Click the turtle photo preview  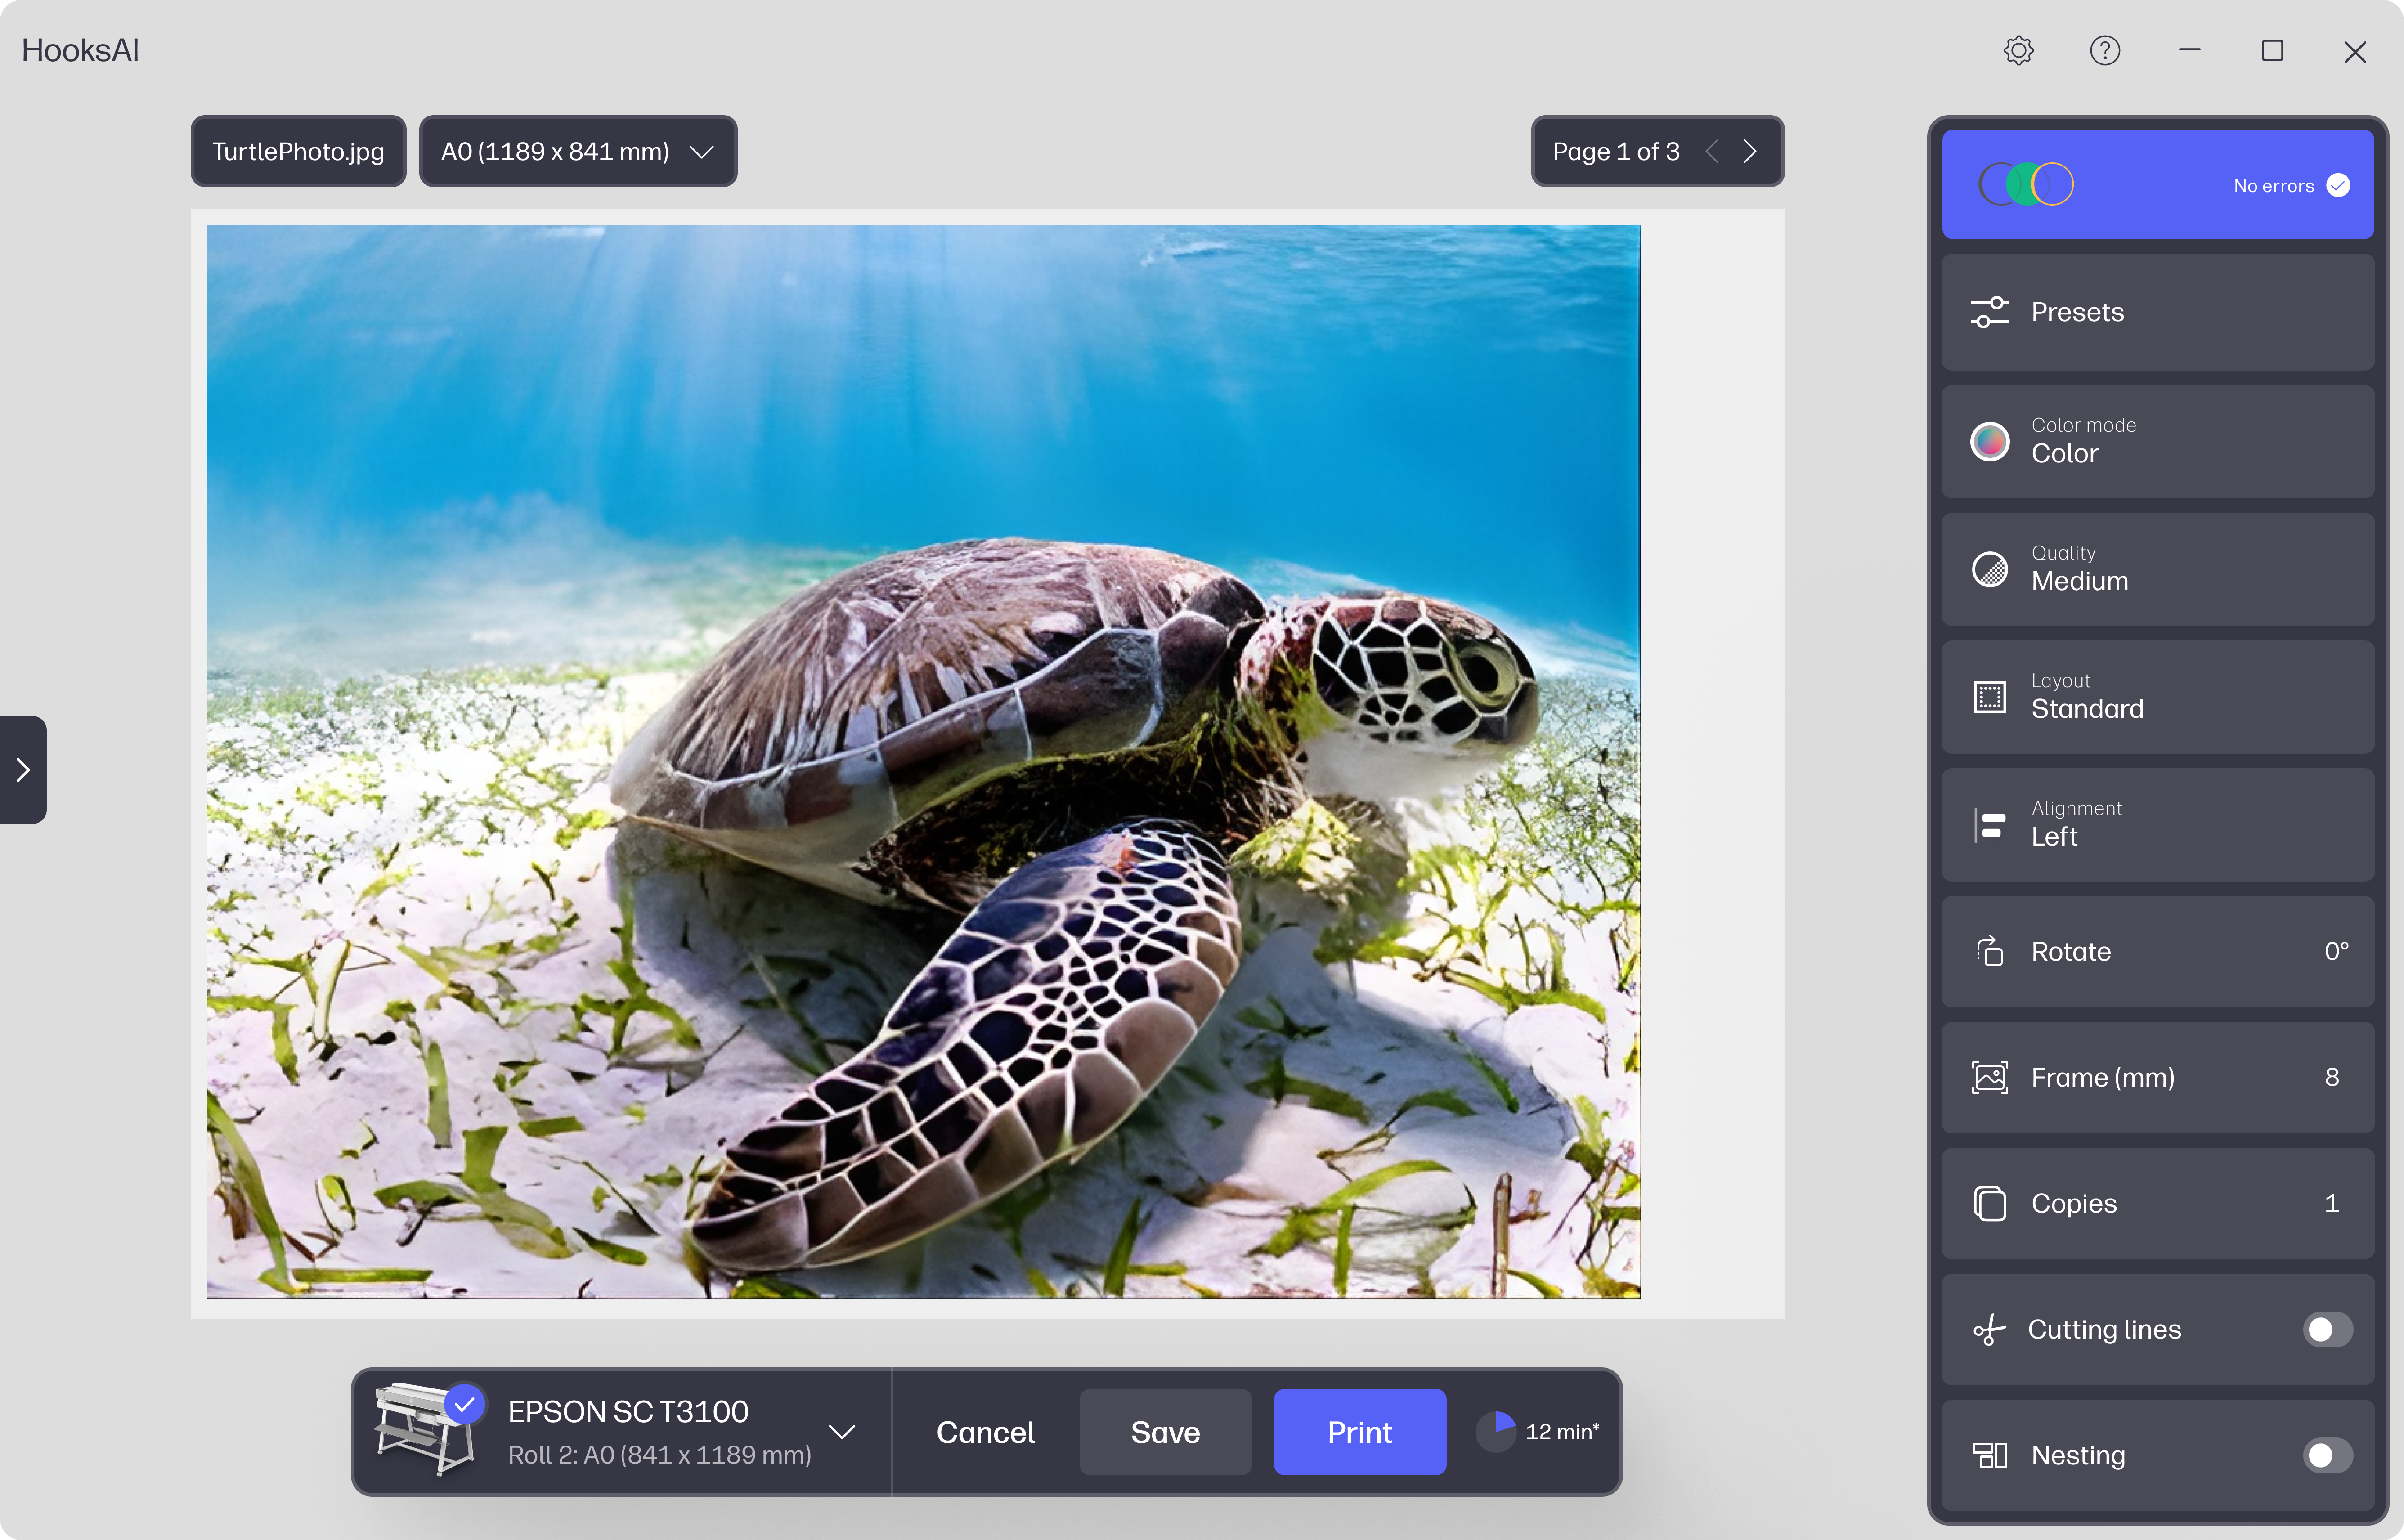click(x=923, y=761)
